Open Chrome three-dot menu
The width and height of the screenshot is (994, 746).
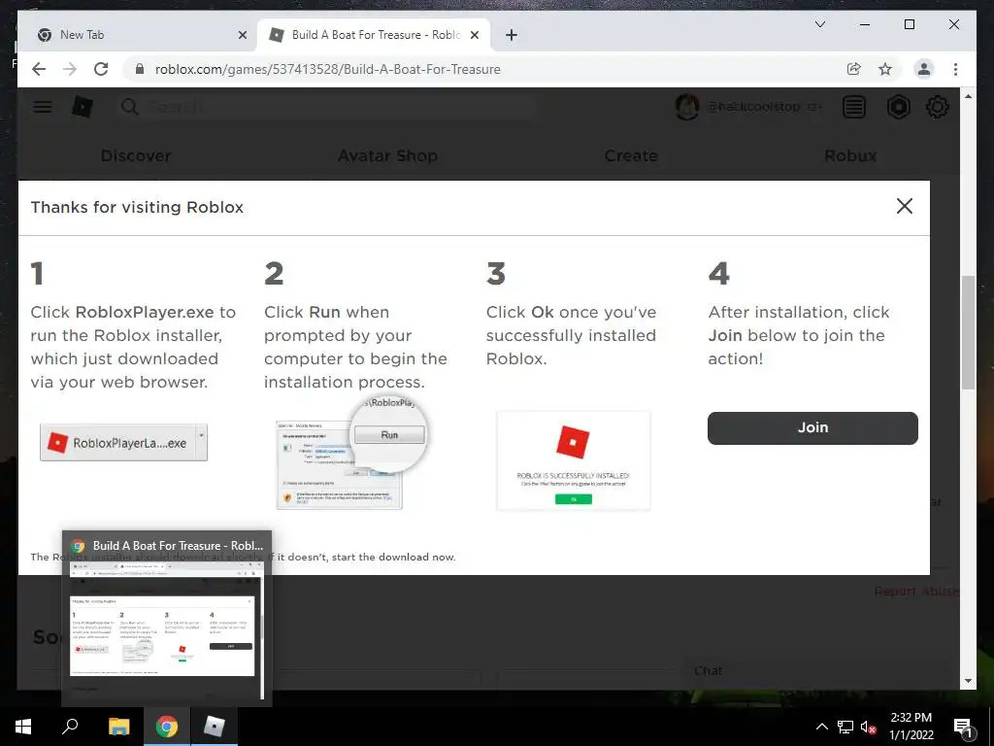955,69
